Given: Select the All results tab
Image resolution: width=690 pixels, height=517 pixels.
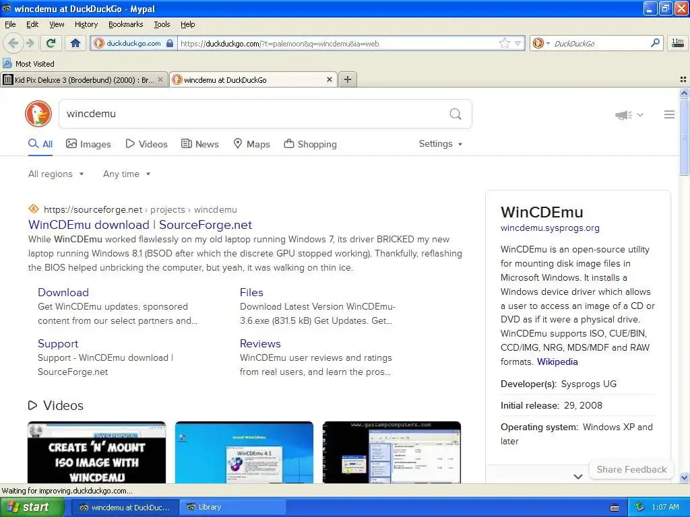Looking at the screenshot, I should coord(40,144).
